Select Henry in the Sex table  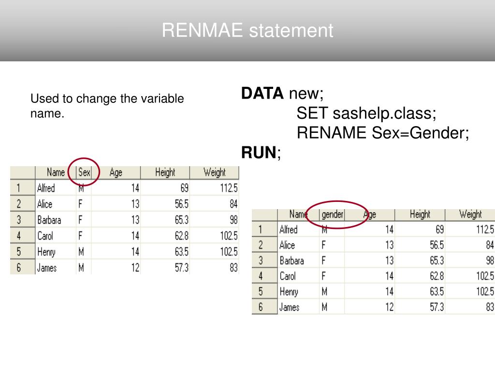point(46,252)
